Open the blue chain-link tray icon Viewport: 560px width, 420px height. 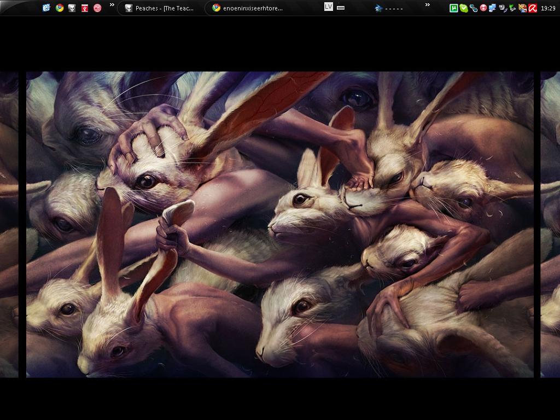tap(474, 8)
